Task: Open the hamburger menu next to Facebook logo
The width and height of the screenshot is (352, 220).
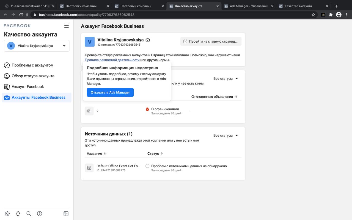Action: pyautogui.click(x=66, y=26)
